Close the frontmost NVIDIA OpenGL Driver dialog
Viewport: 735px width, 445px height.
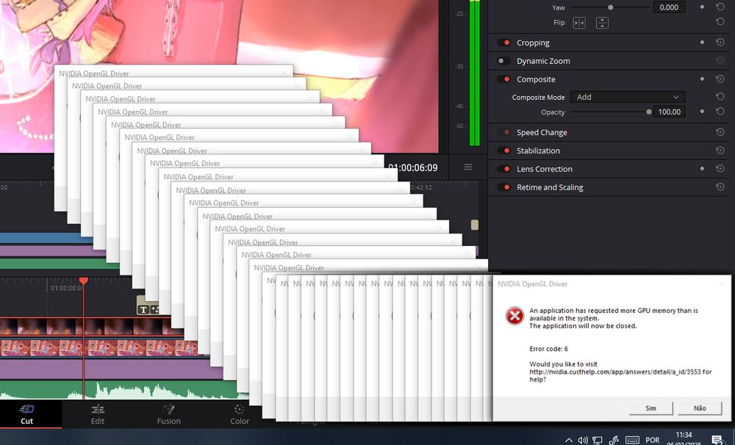click(x=723, y=283)
